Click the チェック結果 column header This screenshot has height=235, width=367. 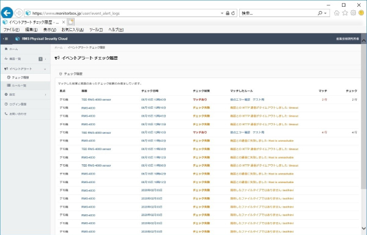pyautogui.click(x=201, y=91)
